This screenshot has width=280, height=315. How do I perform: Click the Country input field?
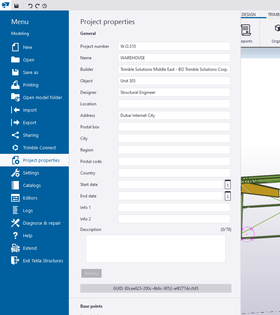pos(174,173)
